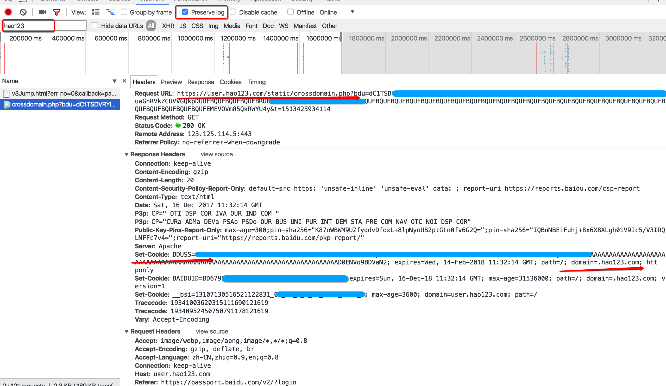This screenshot has width=666, height=386.
Task: Click the Status Code 200 OK value
Action: coord(194,126)
